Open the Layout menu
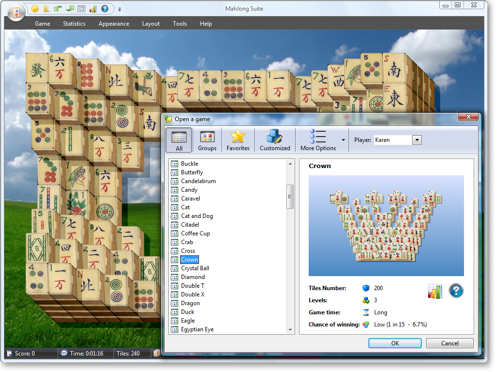 [151, 24]
